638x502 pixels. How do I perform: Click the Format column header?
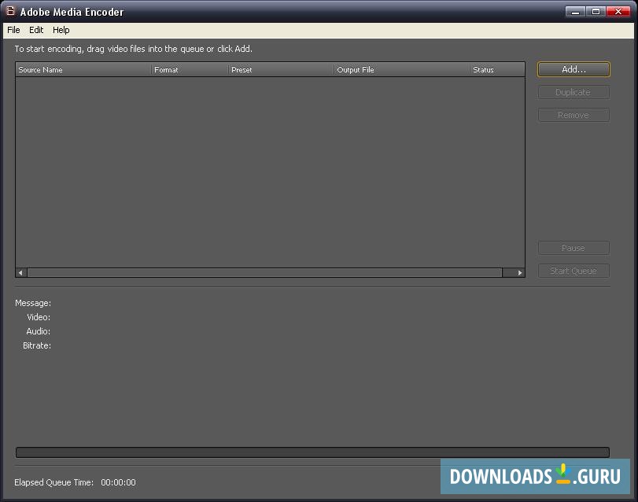click(x=190, y=69)
